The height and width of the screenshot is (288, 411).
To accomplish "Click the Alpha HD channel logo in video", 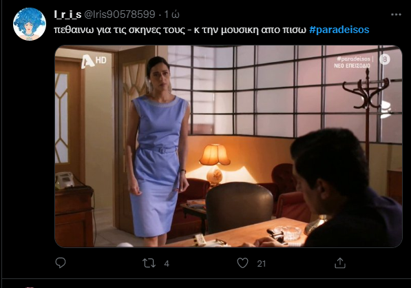I will click(94, 61).
